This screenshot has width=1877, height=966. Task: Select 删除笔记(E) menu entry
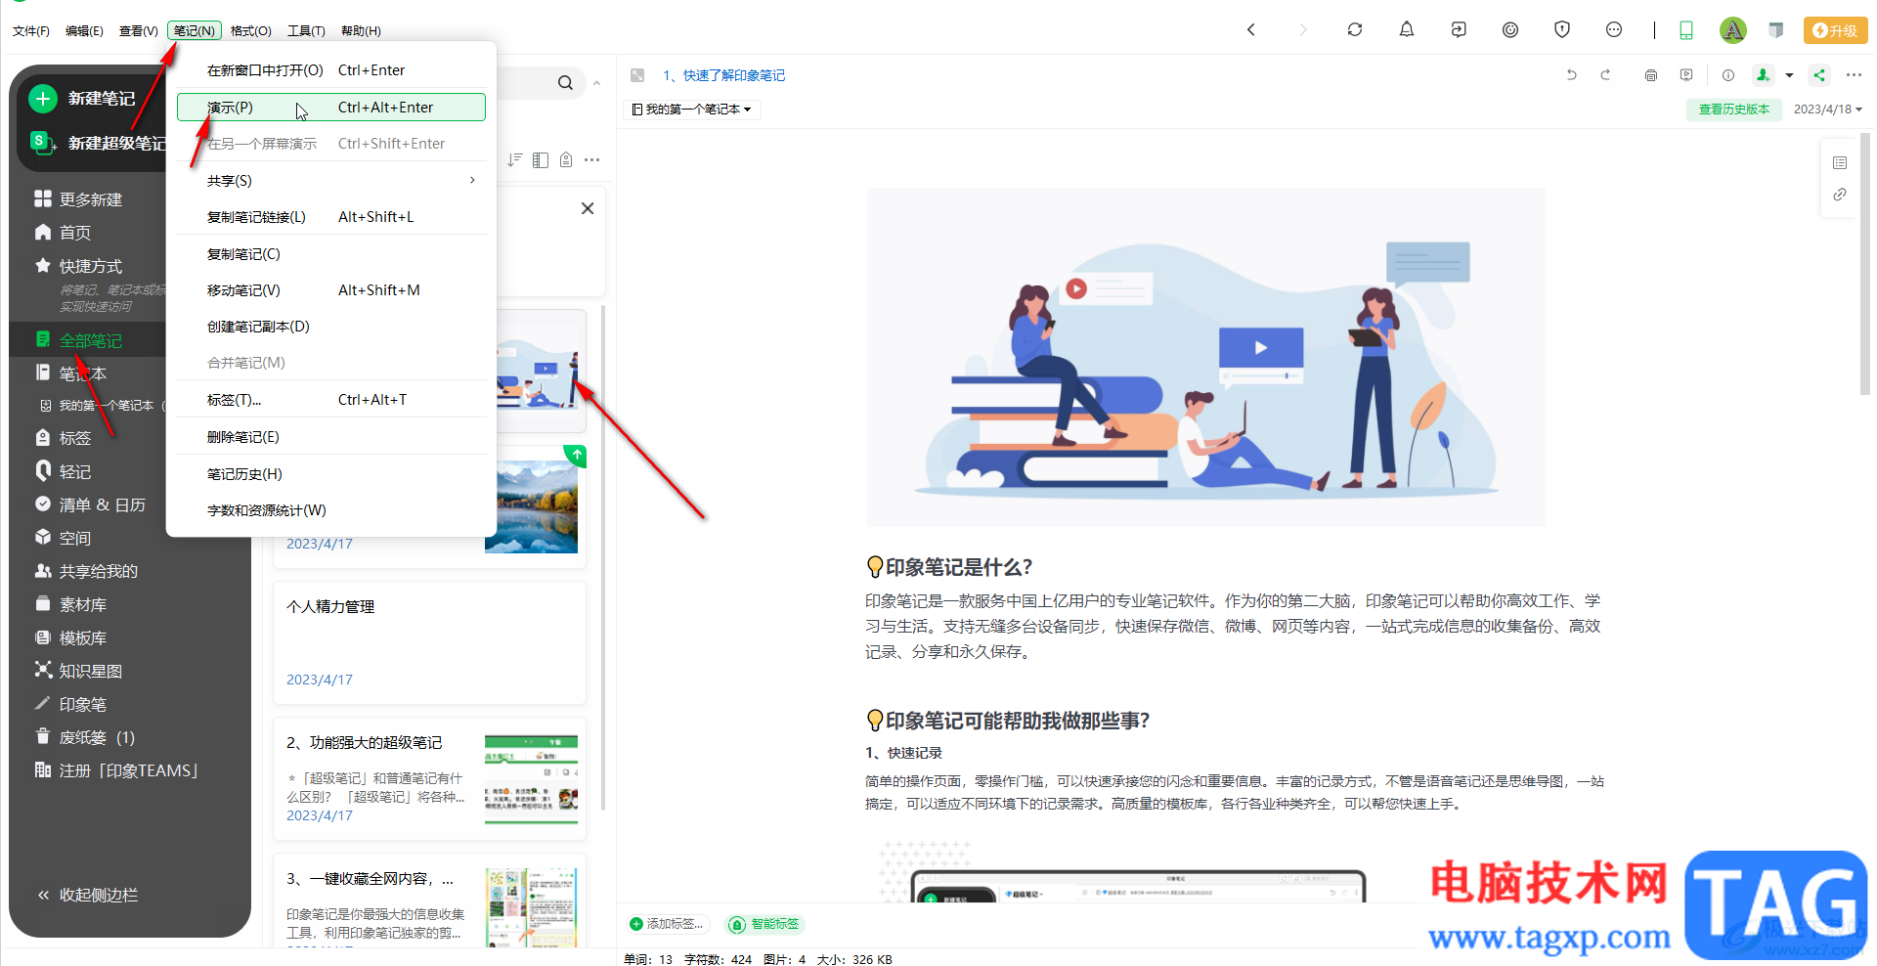tap(331, 437)
